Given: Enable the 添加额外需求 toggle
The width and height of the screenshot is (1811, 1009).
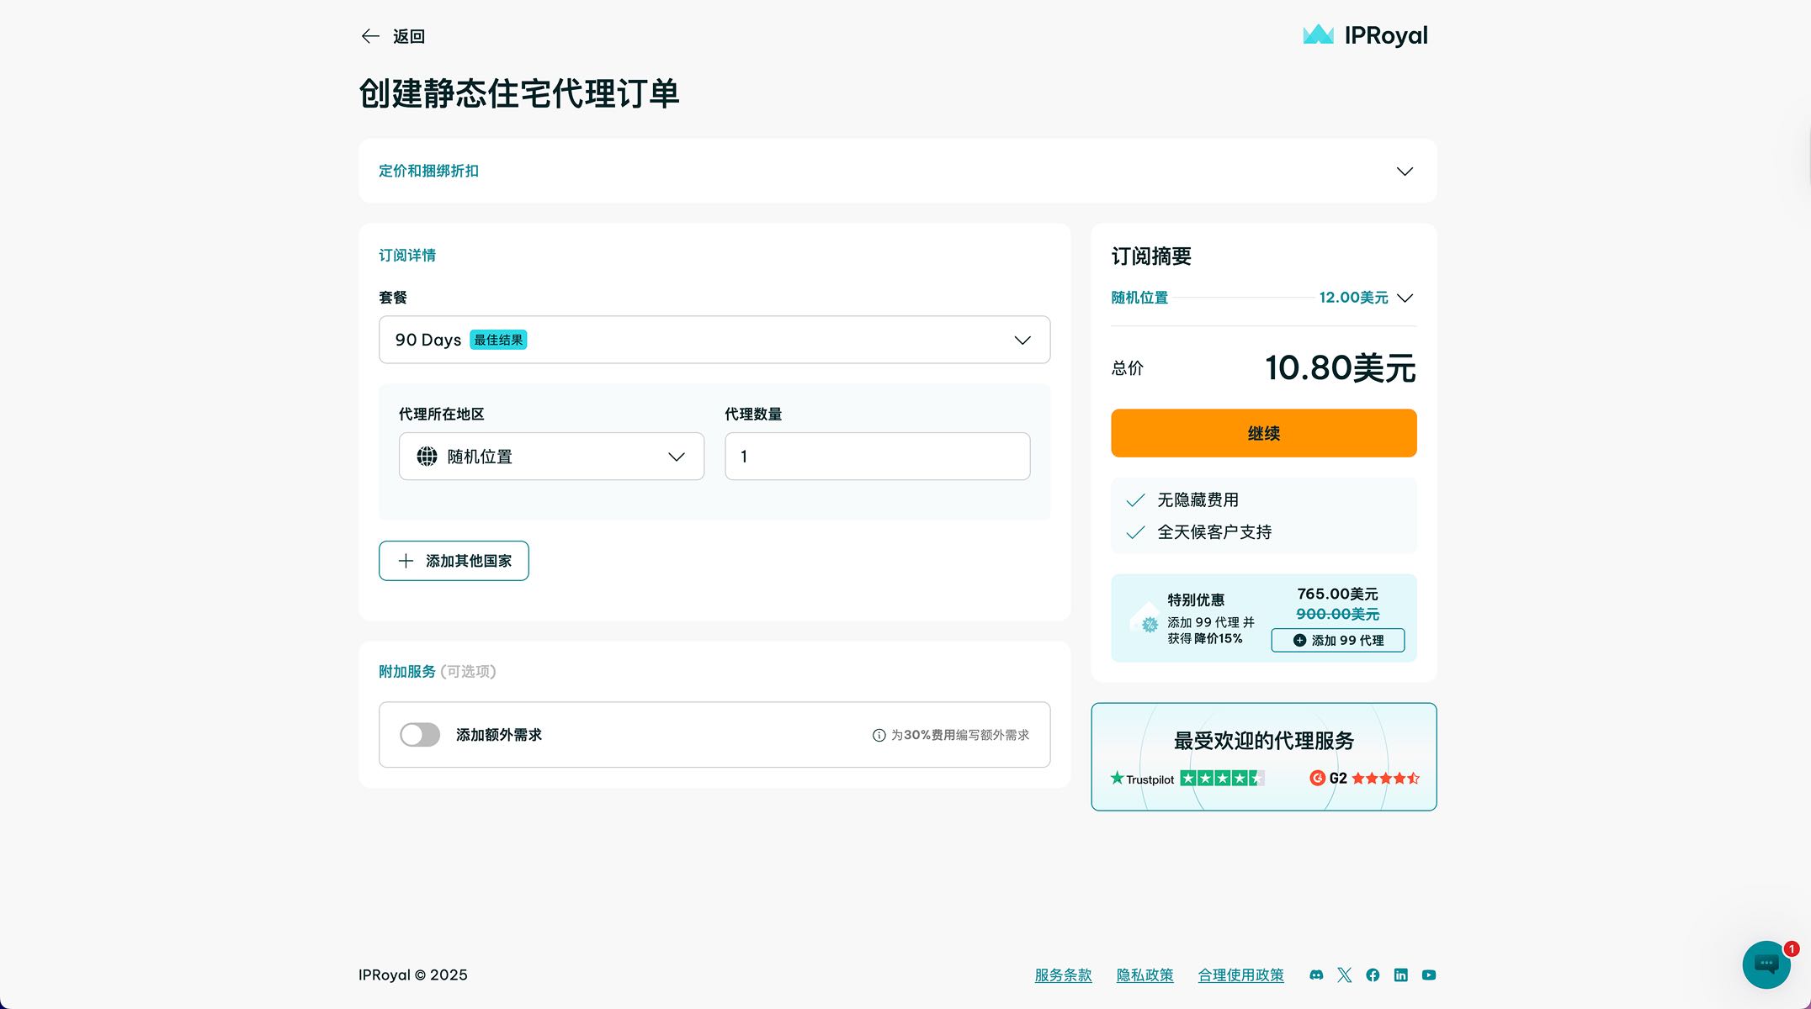Looking at the screenshot, I should pos(420,735).
